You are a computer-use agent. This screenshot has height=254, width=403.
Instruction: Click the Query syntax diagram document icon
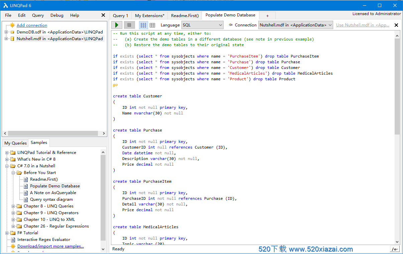pos(26,199)
